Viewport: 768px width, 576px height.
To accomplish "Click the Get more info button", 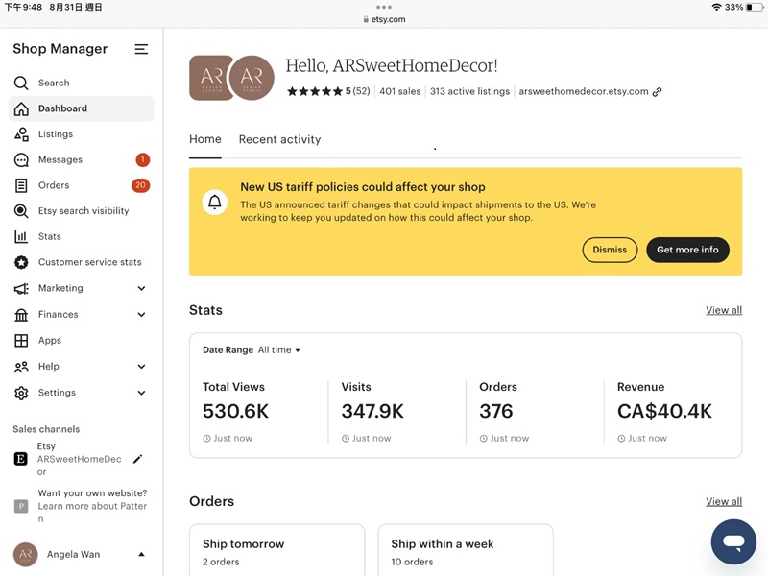I will (687, 250).
